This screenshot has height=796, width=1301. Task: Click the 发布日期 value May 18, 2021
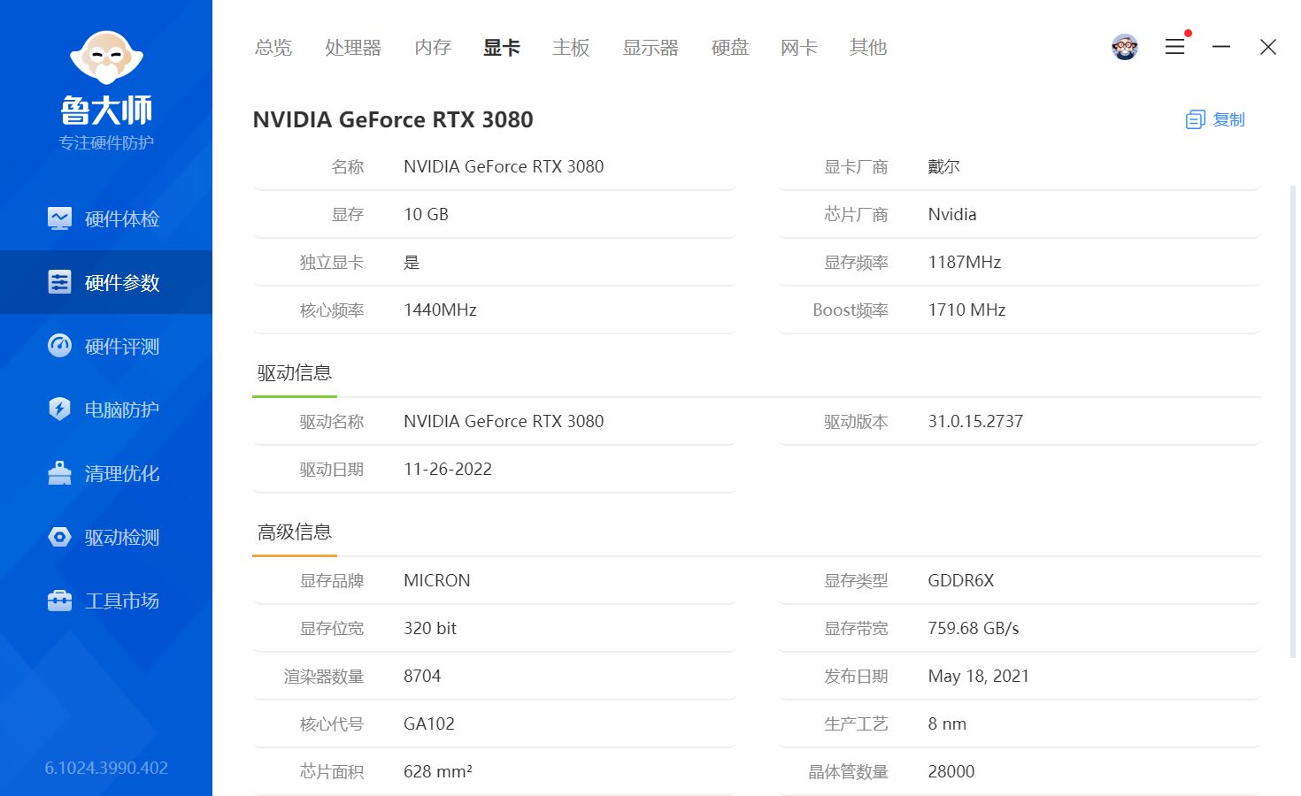click(x=979, y=677)
